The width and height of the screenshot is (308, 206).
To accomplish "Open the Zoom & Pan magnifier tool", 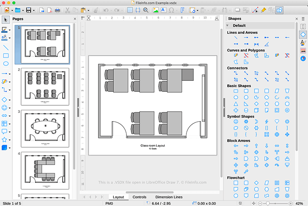I will (146, 10).
